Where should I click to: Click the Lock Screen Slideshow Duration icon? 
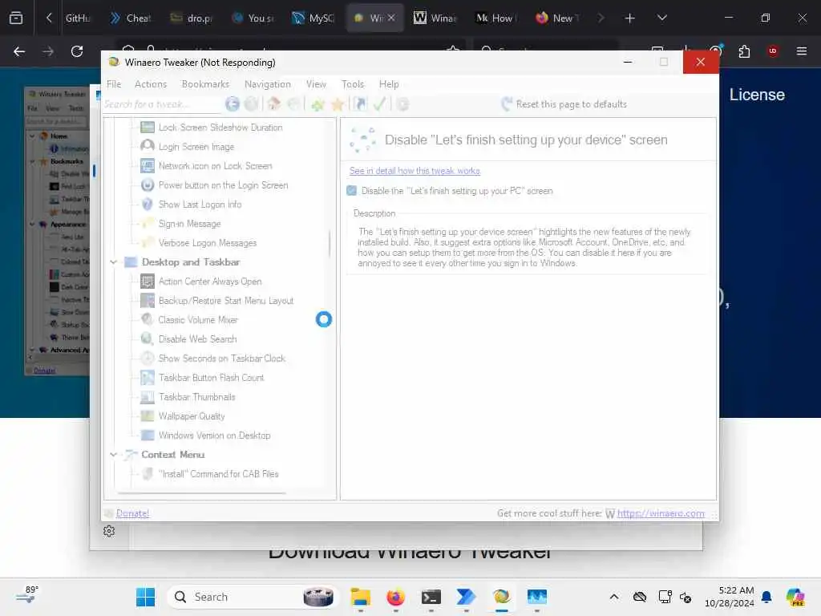tap(148, 128)
